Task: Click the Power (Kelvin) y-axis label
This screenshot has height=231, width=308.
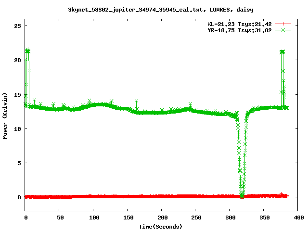Action: click(x=5, y=116)
